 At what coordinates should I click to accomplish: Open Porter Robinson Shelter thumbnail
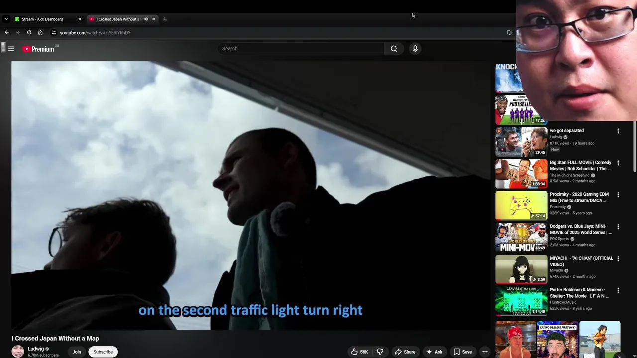coord(521,301)
